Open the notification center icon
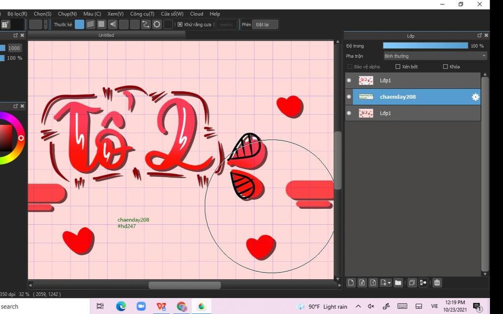The height and width of the screenshot is (314, 503). pos(477,307)
